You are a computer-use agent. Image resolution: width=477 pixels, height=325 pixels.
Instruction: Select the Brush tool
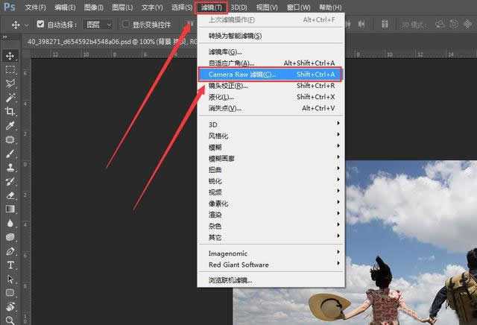(10, 154)
